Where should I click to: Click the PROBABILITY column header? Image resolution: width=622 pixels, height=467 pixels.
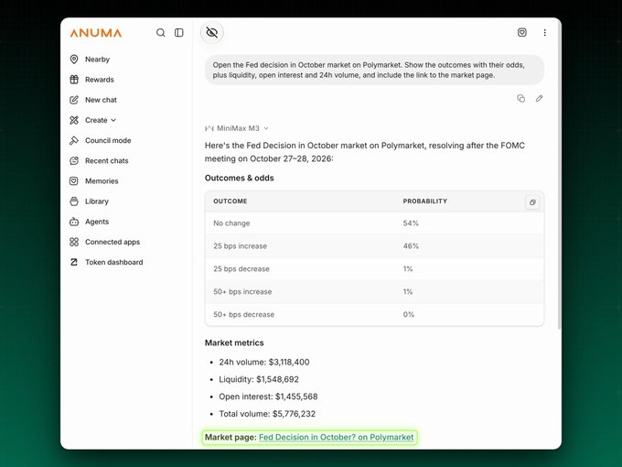[424, 201]
